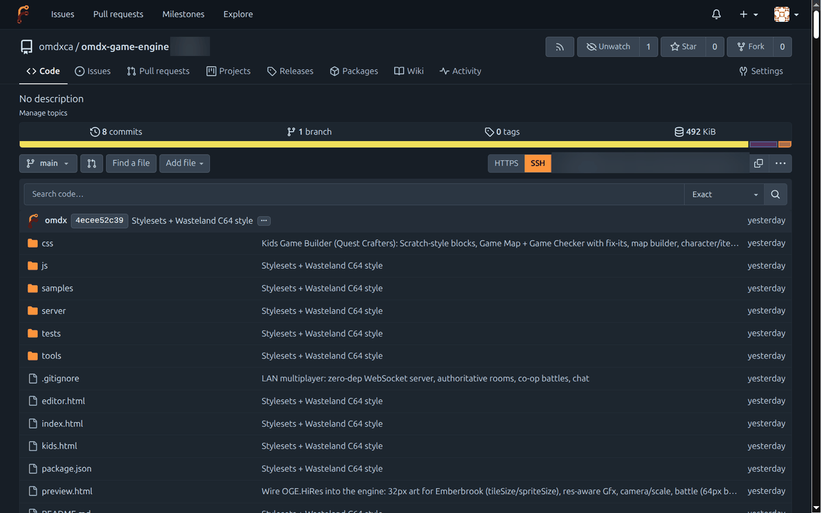Screen dimensions: 821x513
Task: Open the tools folder
Action: [51, 356]
